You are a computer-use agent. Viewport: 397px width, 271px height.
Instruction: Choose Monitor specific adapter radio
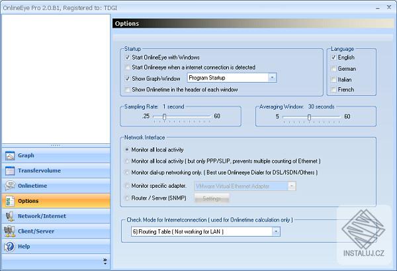(127, 186)
